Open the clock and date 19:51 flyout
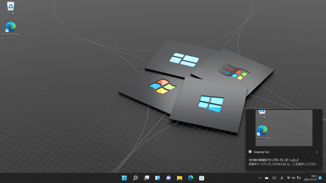 pos(310,178)
